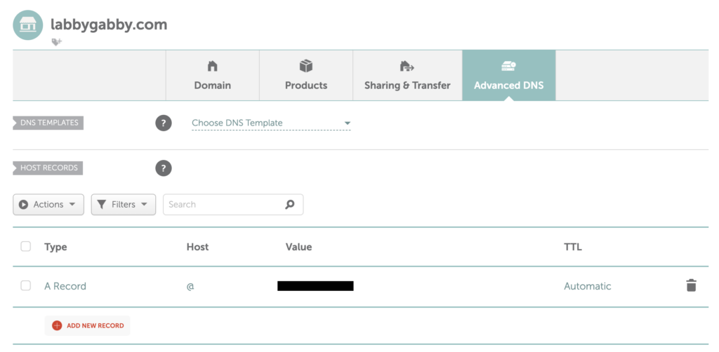Open the Sharing & Transfer tab
The height and width of the screenshot is (352, 719).
pyautogui.click(x=407, y=76)
